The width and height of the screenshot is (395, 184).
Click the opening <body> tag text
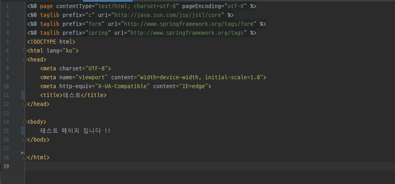click(37, 122)
